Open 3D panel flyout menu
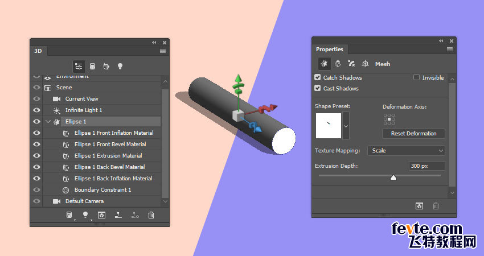The width and height of the screenshot is (484, 256). click(x=163, y=51)
